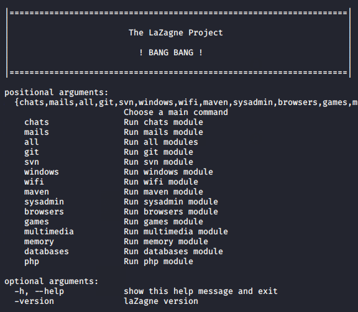The height and width of the screenshot is (312, 358).
Task: Click the chats command name
Action: coord(37,122)
